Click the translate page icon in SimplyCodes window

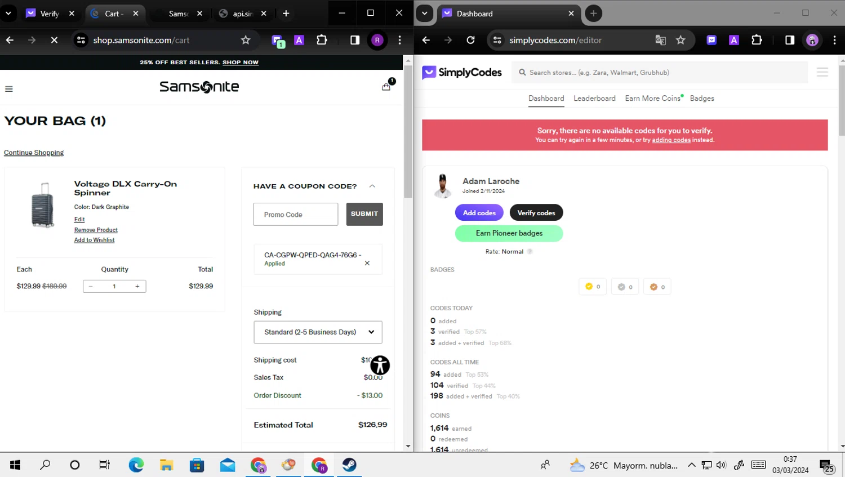(661, 40)
